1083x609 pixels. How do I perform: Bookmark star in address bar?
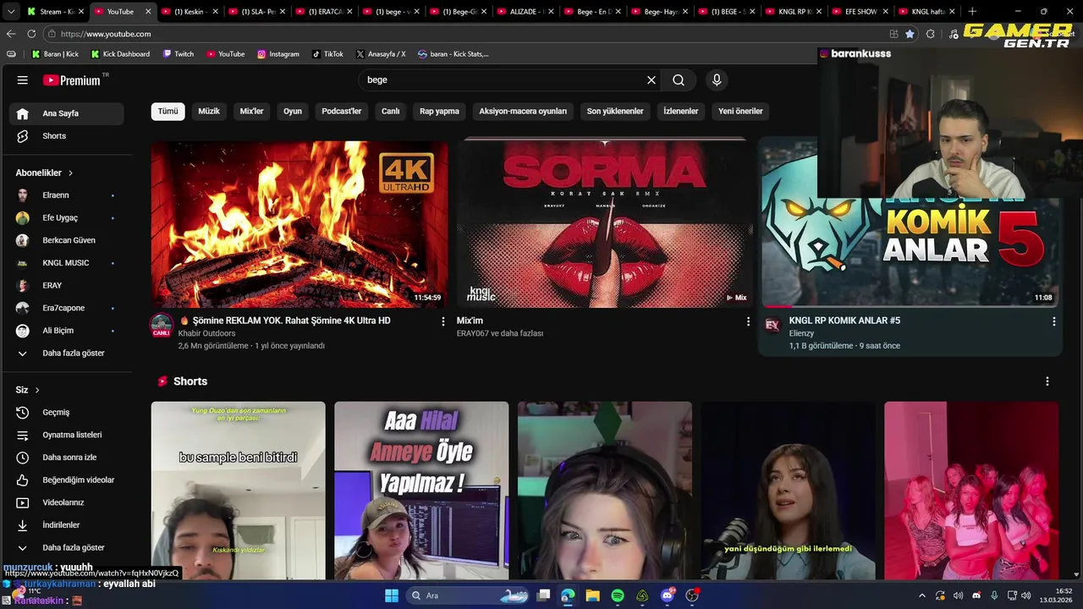pos(910,34)
